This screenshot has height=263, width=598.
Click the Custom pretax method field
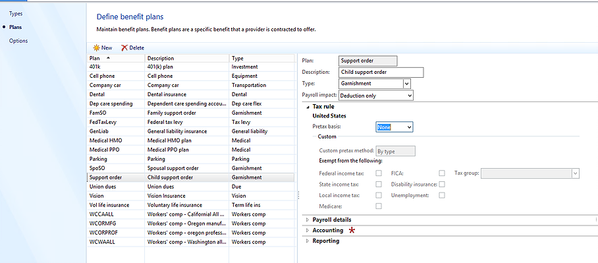(396, 151)
